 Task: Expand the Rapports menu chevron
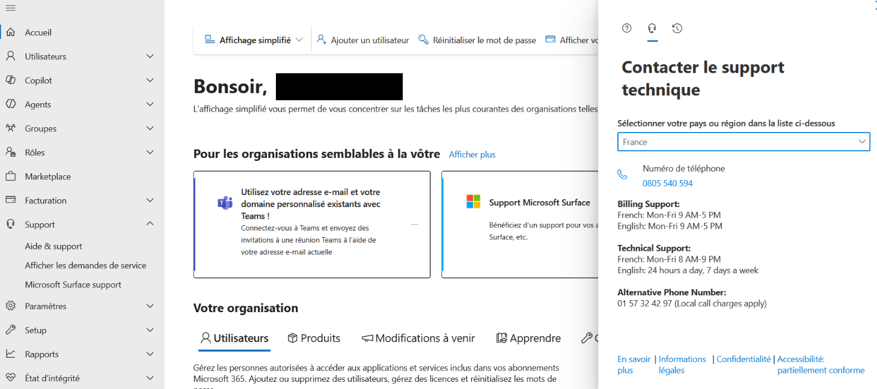point(150,354)
